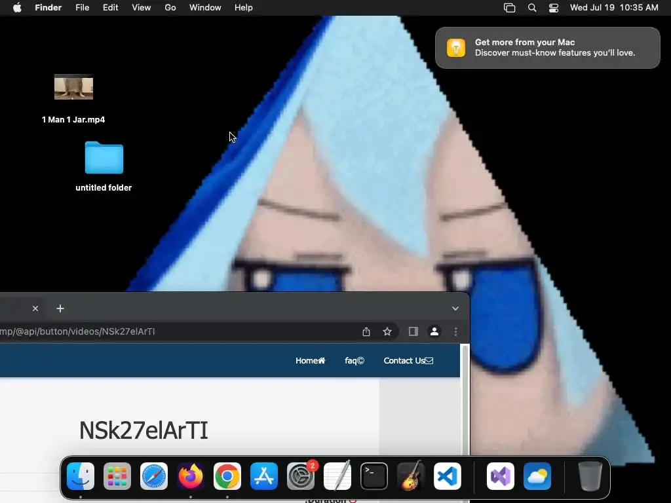
Task: Click the Get more from your Mac notification
Action: pyautogui.click(x=548, y=47)
